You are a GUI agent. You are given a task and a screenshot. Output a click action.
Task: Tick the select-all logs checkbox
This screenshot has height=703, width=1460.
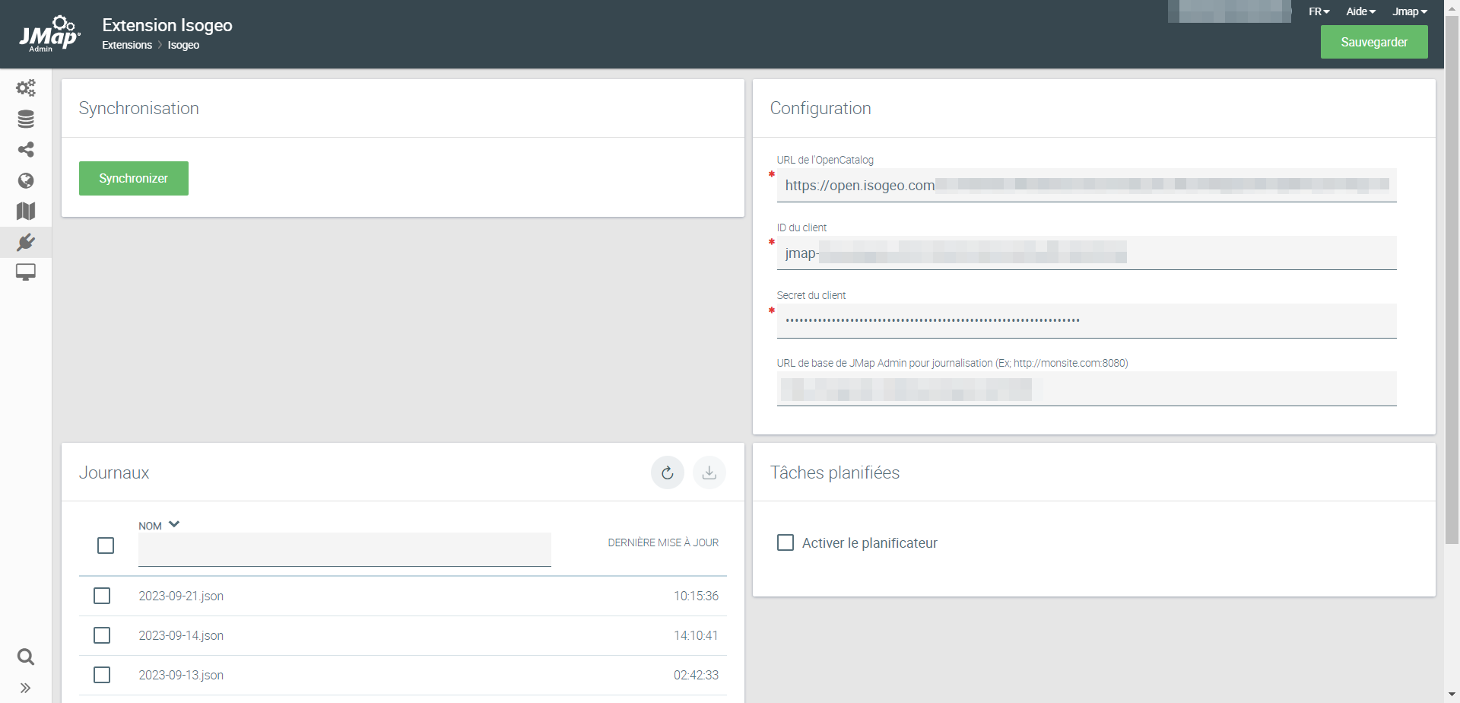coord(106,546)
